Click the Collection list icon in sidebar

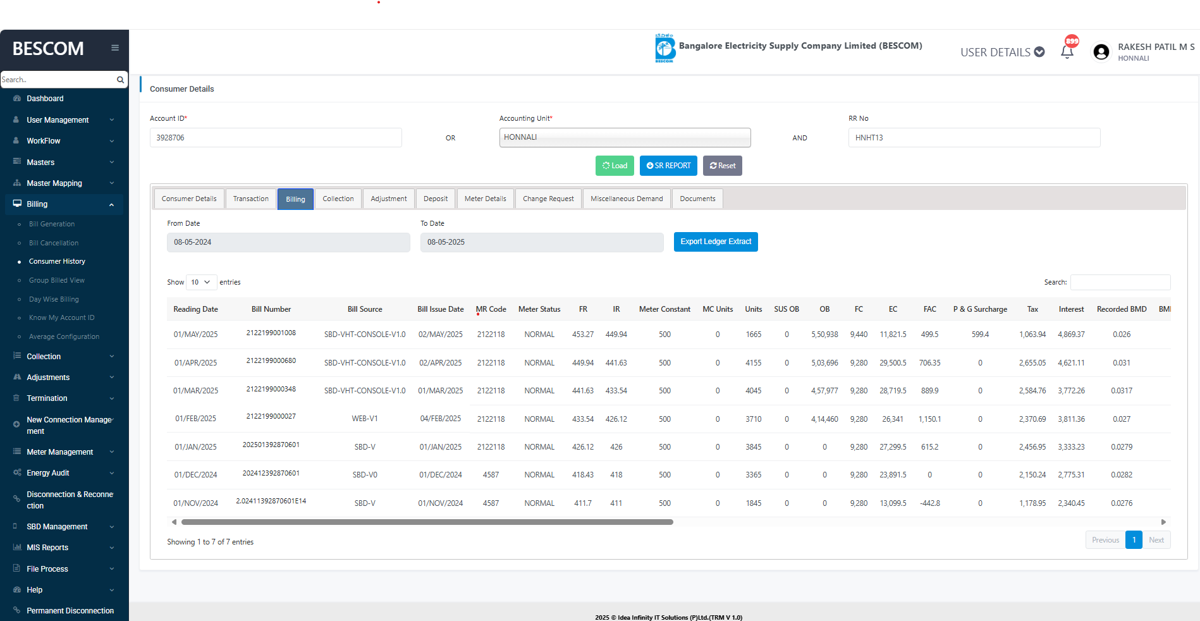pos(17,356)
